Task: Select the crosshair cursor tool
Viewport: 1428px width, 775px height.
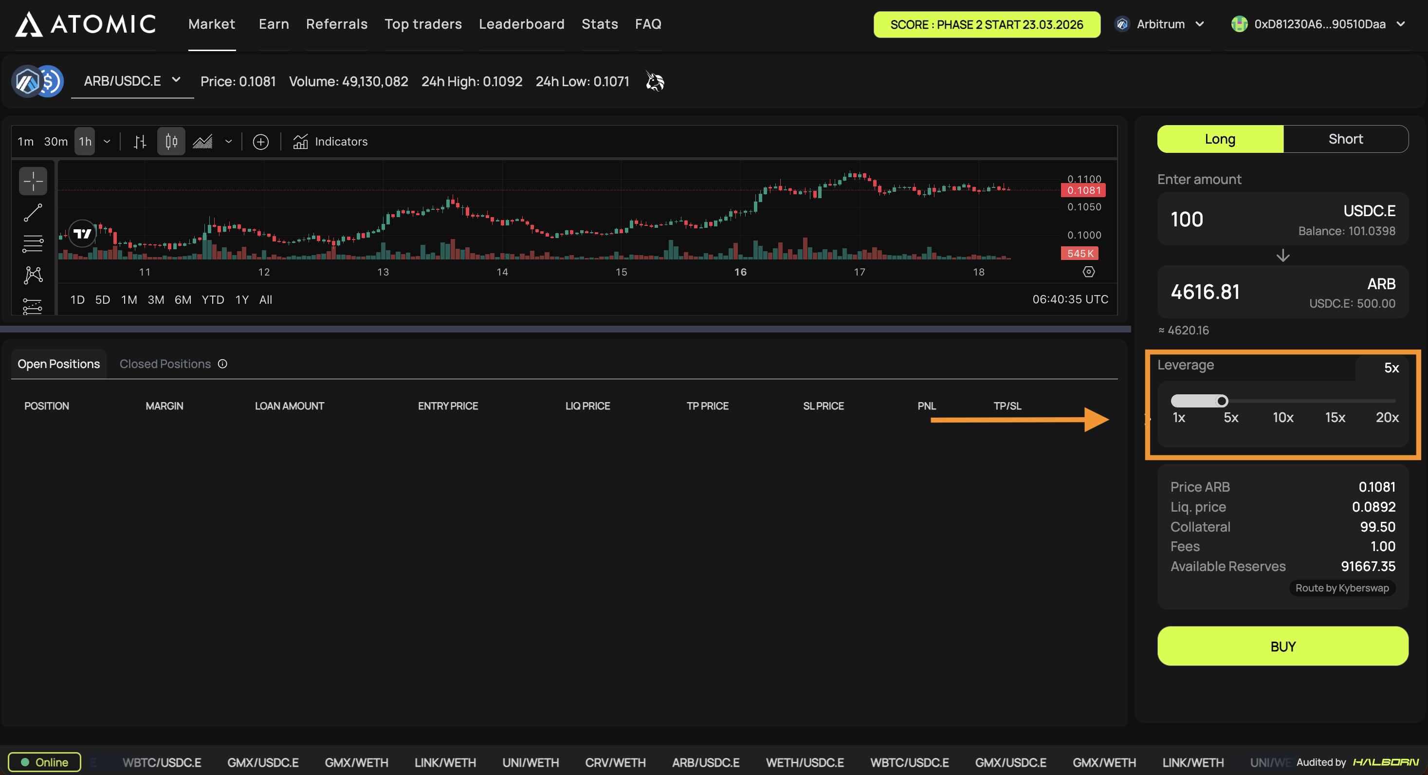Action: pyautogui.click(x=33, y=181)
